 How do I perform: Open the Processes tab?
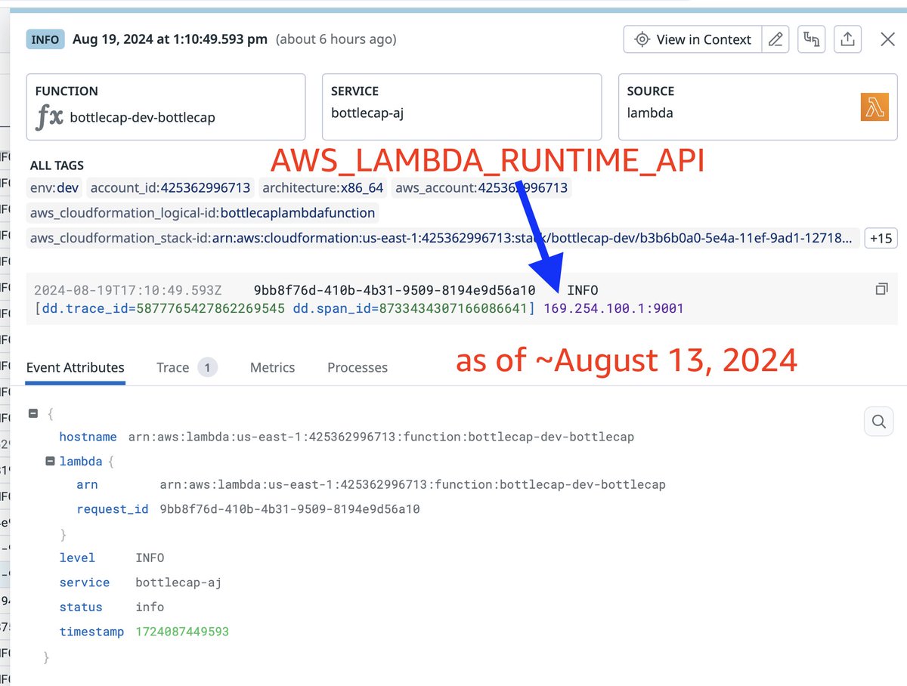(x=358, y=368)
